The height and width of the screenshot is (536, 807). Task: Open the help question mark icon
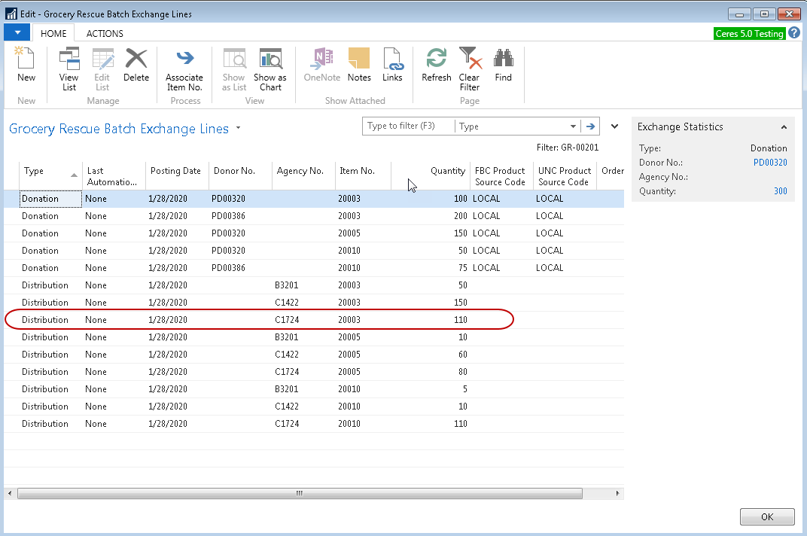[794, 33]
